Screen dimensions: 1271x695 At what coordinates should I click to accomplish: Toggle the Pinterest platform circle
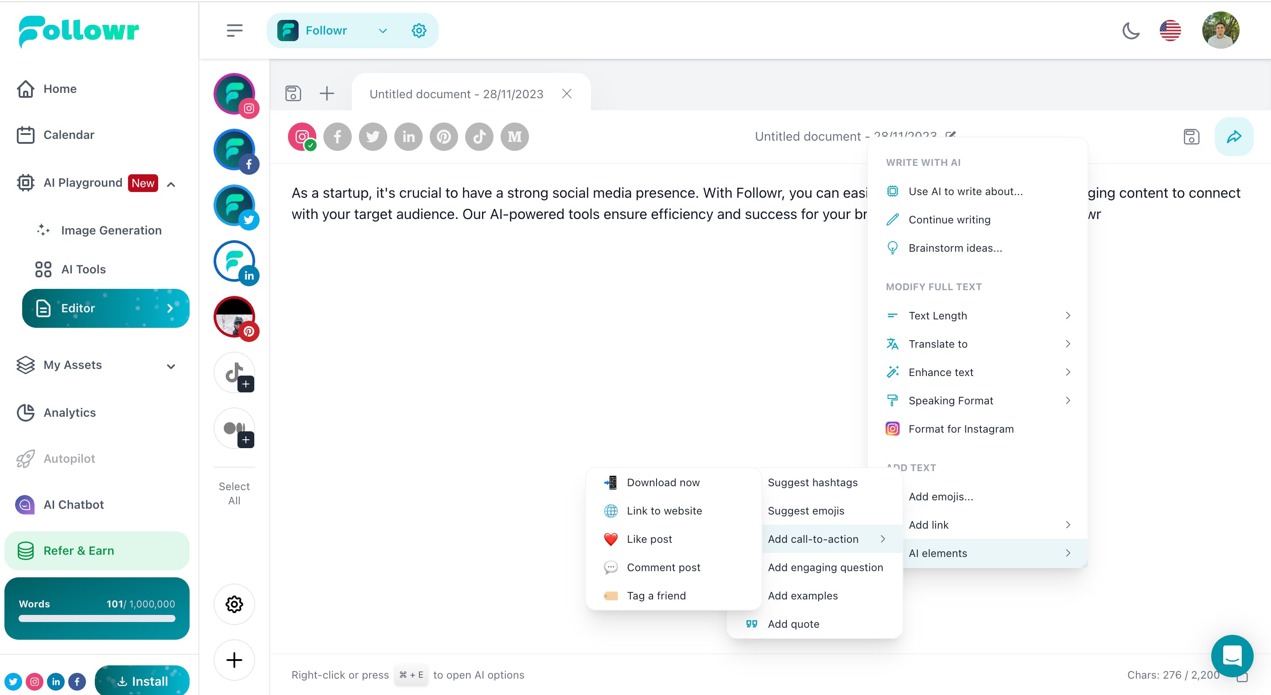click(x=443, y=136)
